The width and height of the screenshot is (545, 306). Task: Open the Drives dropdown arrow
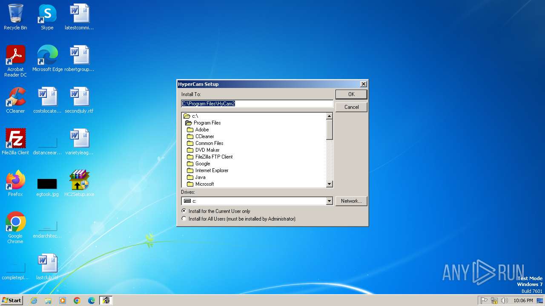[329, 201]
